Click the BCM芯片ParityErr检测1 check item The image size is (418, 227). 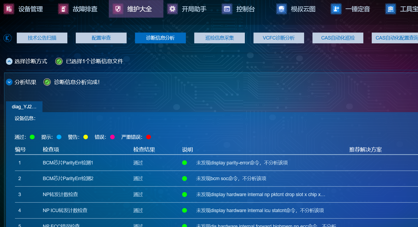pyautogui.click(x=68, y=163)
